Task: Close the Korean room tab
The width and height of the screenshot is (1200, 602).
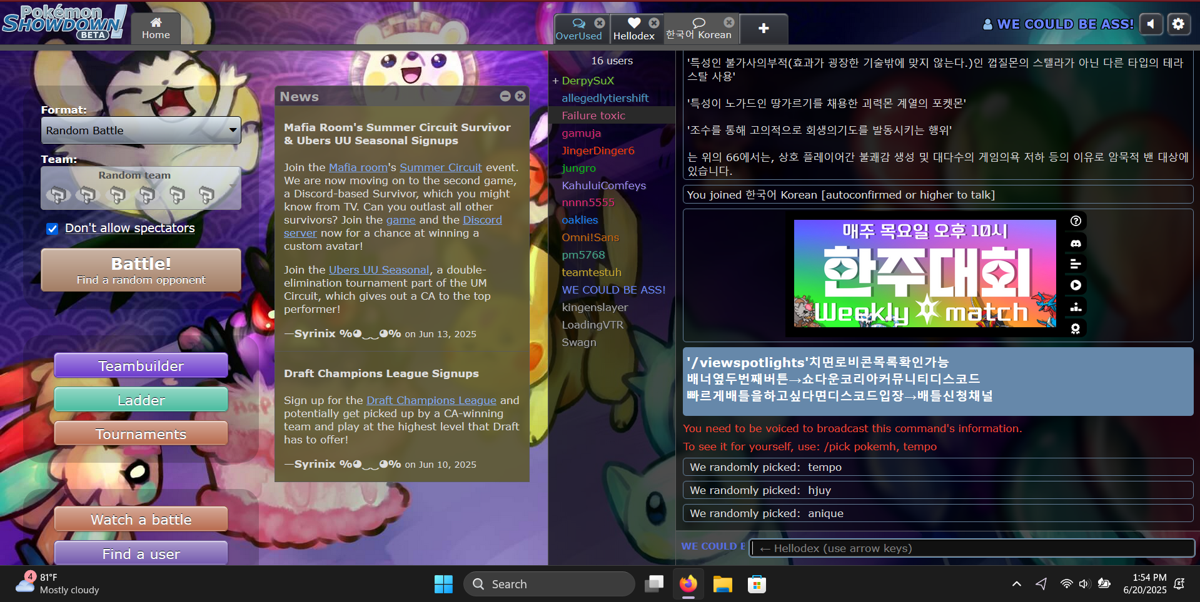Action: click(x=729, y=22)
